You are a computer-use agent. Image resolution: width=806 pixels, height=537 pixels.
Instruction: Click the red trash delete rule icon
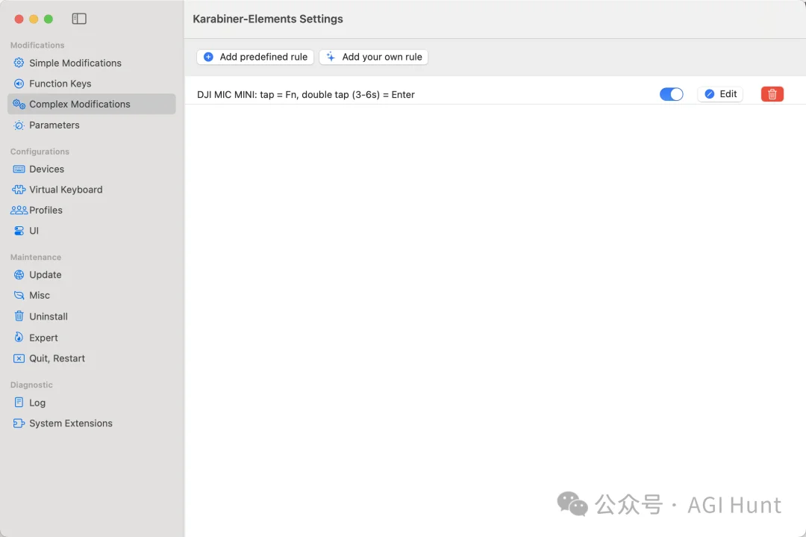772,94
